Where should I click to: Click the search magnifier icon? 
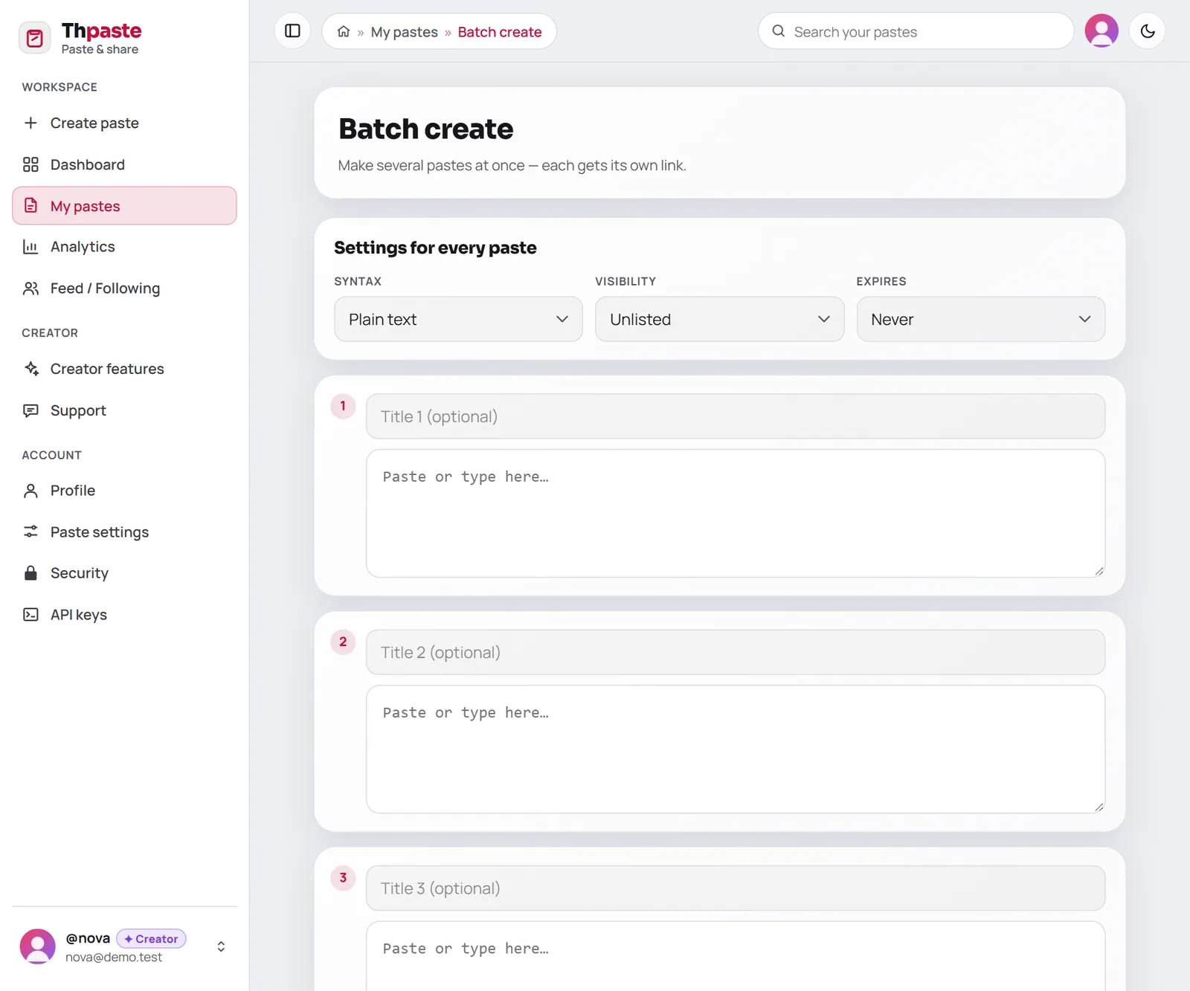click(x=778, y=31)
